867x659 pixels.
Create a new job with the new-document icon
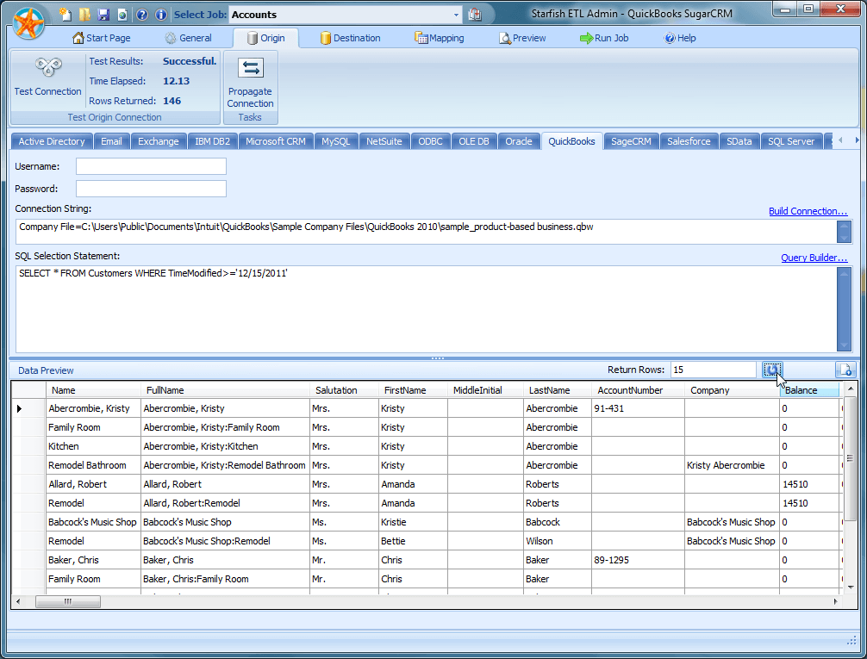[65, 15]
